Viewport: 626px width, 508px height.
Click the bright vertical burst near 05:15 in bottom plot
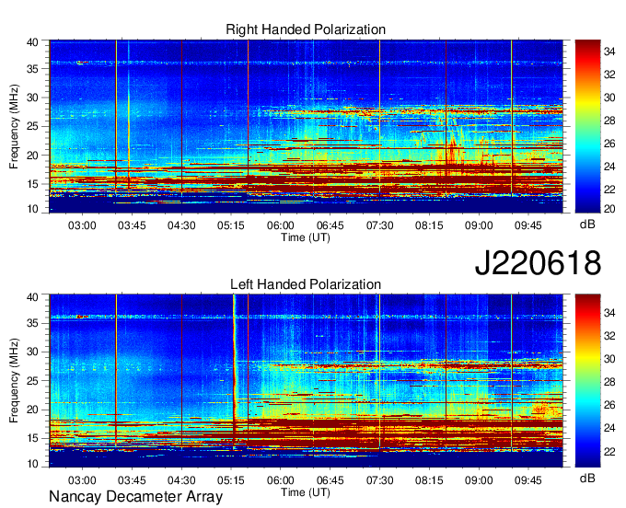[x=235, y=371]
